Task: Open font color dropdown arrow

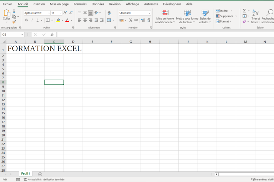Action: (71, 20)
